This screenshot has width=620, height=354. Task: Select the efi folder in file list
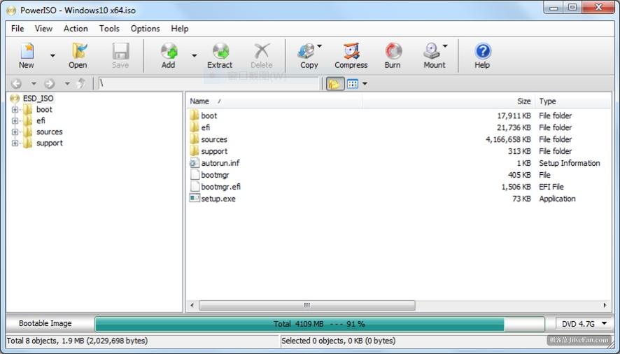205,127
